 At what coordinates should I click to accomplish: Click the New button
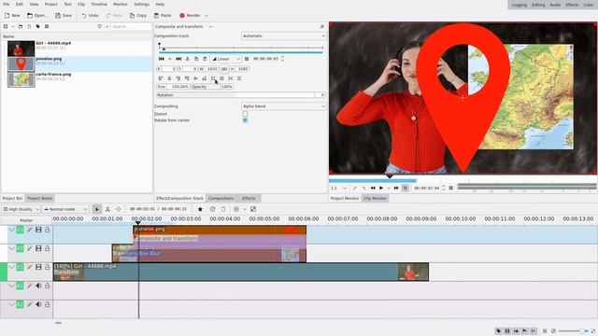pos(12,16)
